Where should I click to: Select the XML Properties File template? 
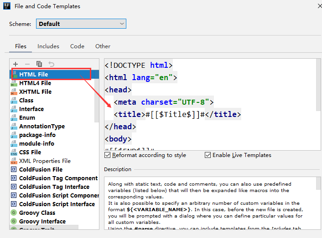[54, 161]
